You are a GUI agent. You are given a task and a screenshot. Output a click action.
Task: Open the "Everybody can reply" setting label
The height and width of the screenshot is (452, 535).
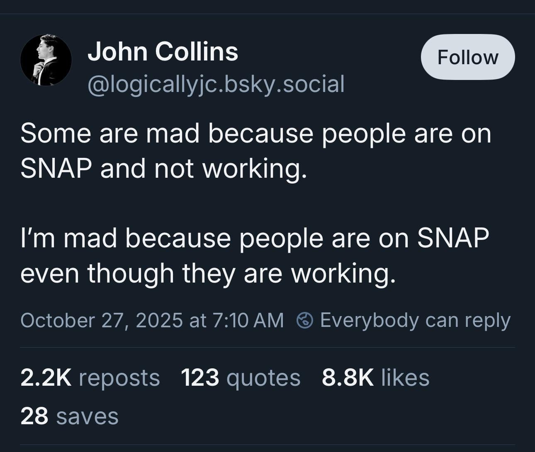[x=415, y=320]
